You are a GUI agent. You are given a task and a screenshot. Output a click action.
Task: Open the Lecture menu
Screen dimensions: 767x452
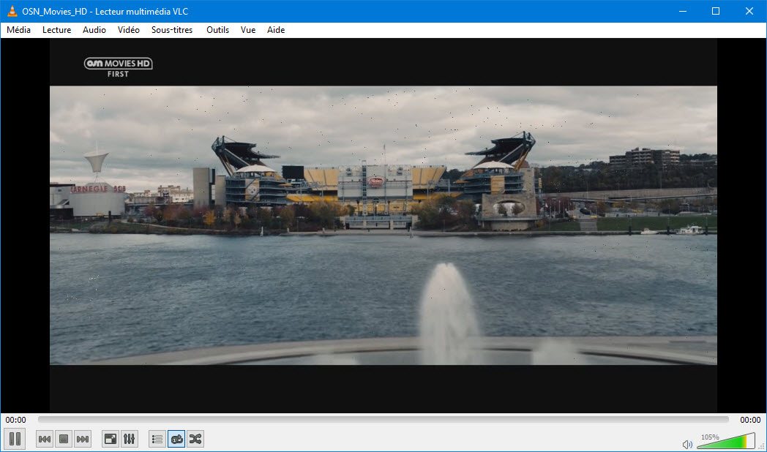point(56,30)
